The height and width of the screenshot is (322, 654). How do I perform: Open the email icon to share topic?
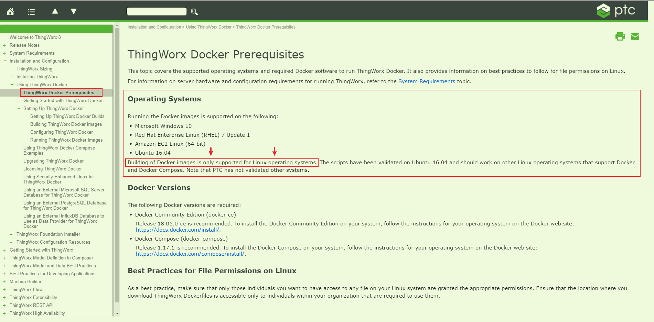pyautogui.click(x=635, y=36)
